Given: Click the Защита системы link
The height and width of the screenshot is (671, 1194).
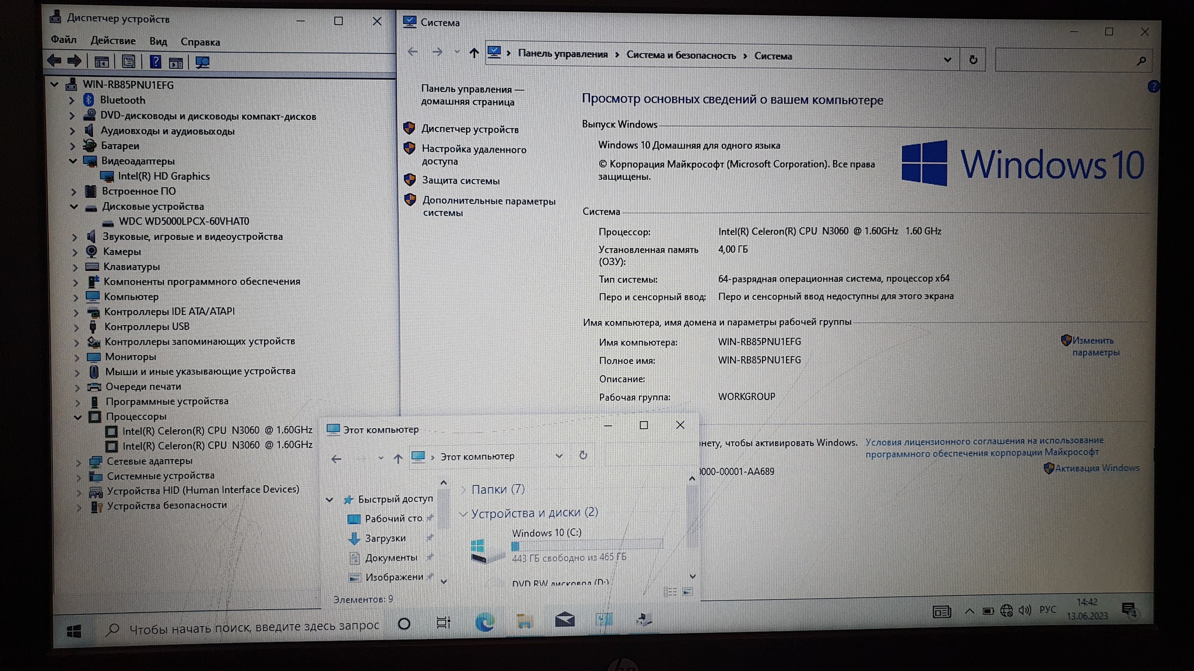Looking at the screenshot, I should 461,181.
